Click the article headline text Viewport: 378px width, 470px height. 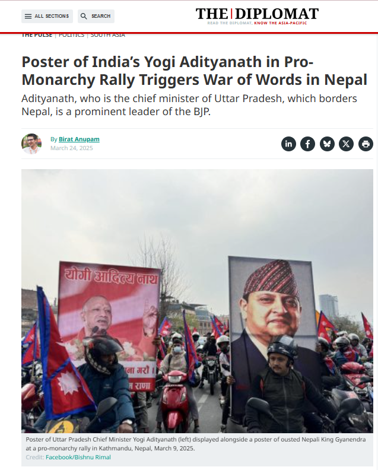[x=194, y=71]
